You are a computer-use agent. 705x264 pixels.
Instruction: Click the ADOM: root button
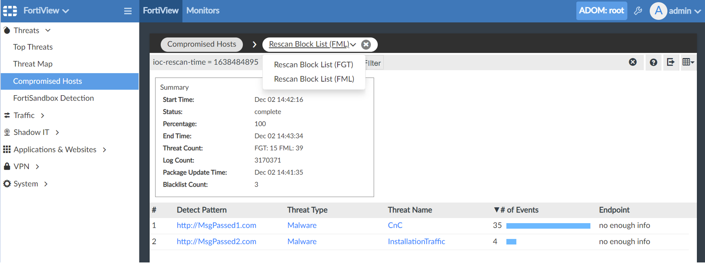pyautogui.click(x=601, y=11)
